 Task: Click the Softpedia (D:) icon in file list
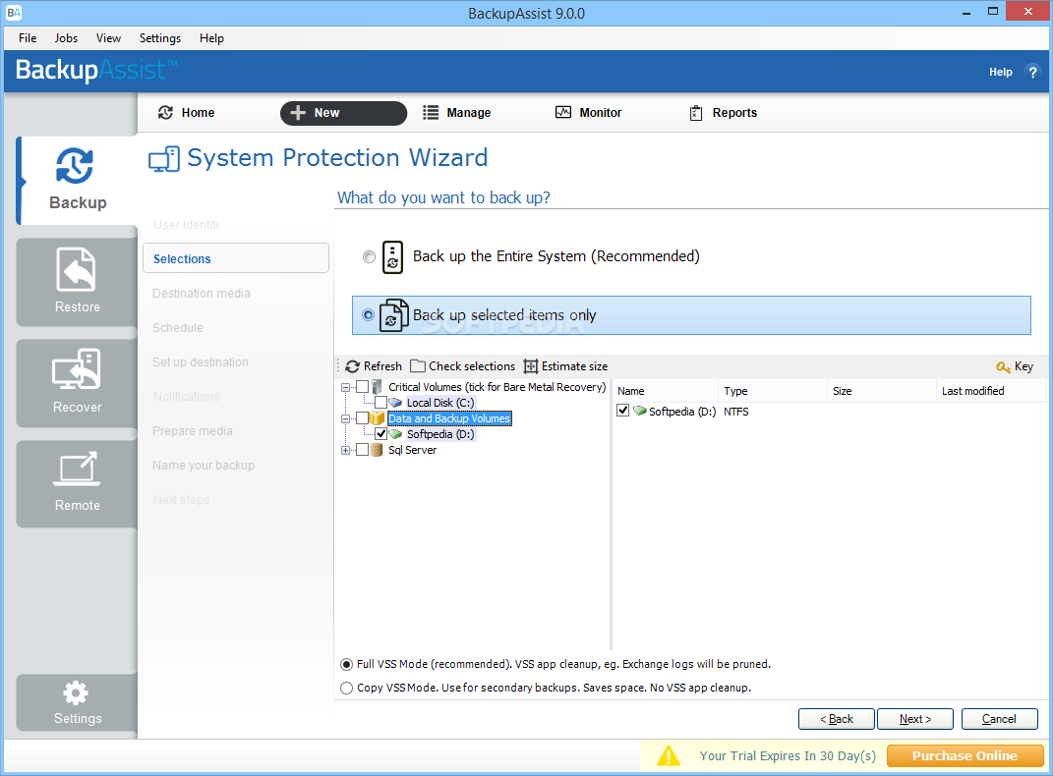pyautogui.click(x=640, y=411)
